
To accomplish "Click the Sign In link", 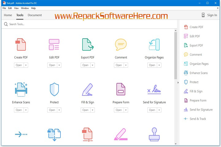I will (x=212, y=15).
